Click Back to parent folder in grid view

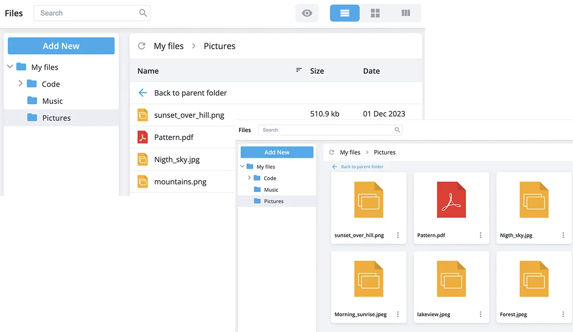[362, 167]
